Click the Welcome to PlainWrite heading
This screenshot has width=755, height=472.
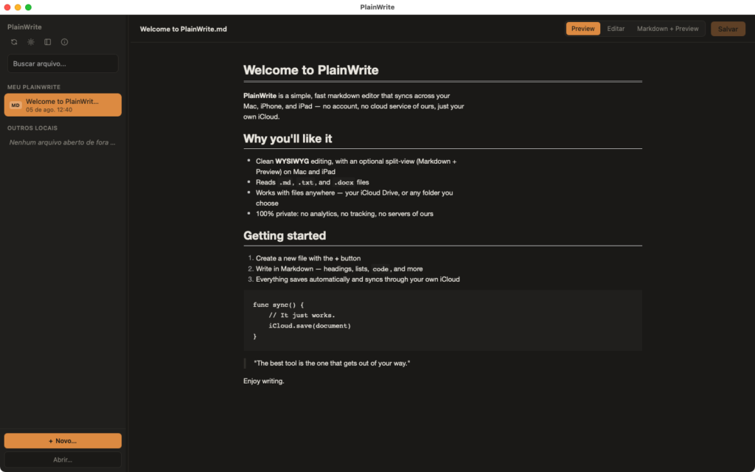[310, 70]
